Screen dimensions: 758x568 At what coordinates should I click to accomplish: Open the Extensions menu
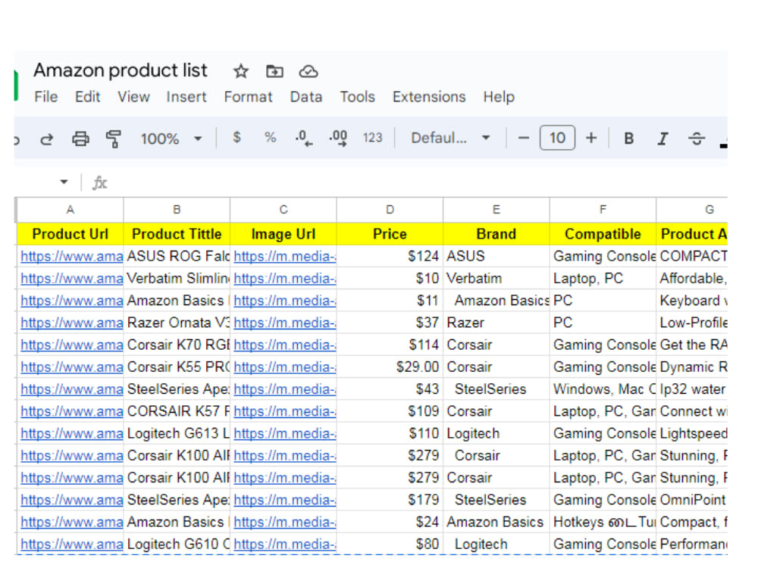point(429,97)
